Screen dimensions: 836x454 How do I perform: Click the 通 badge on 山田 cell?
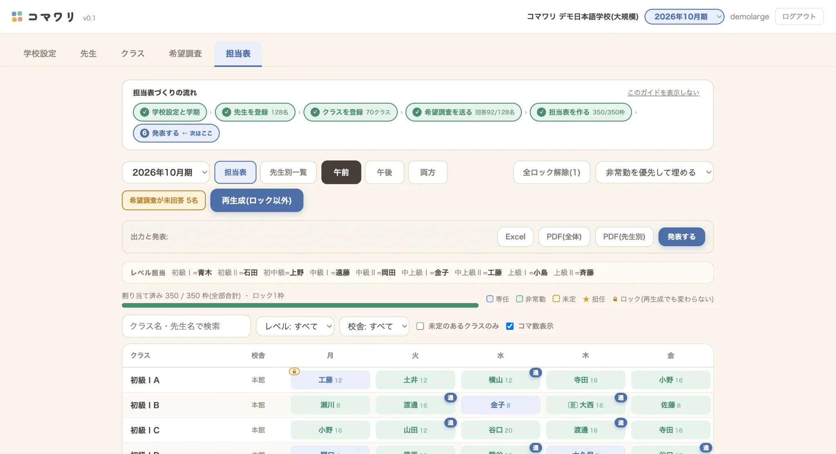[x=450, y=423]
